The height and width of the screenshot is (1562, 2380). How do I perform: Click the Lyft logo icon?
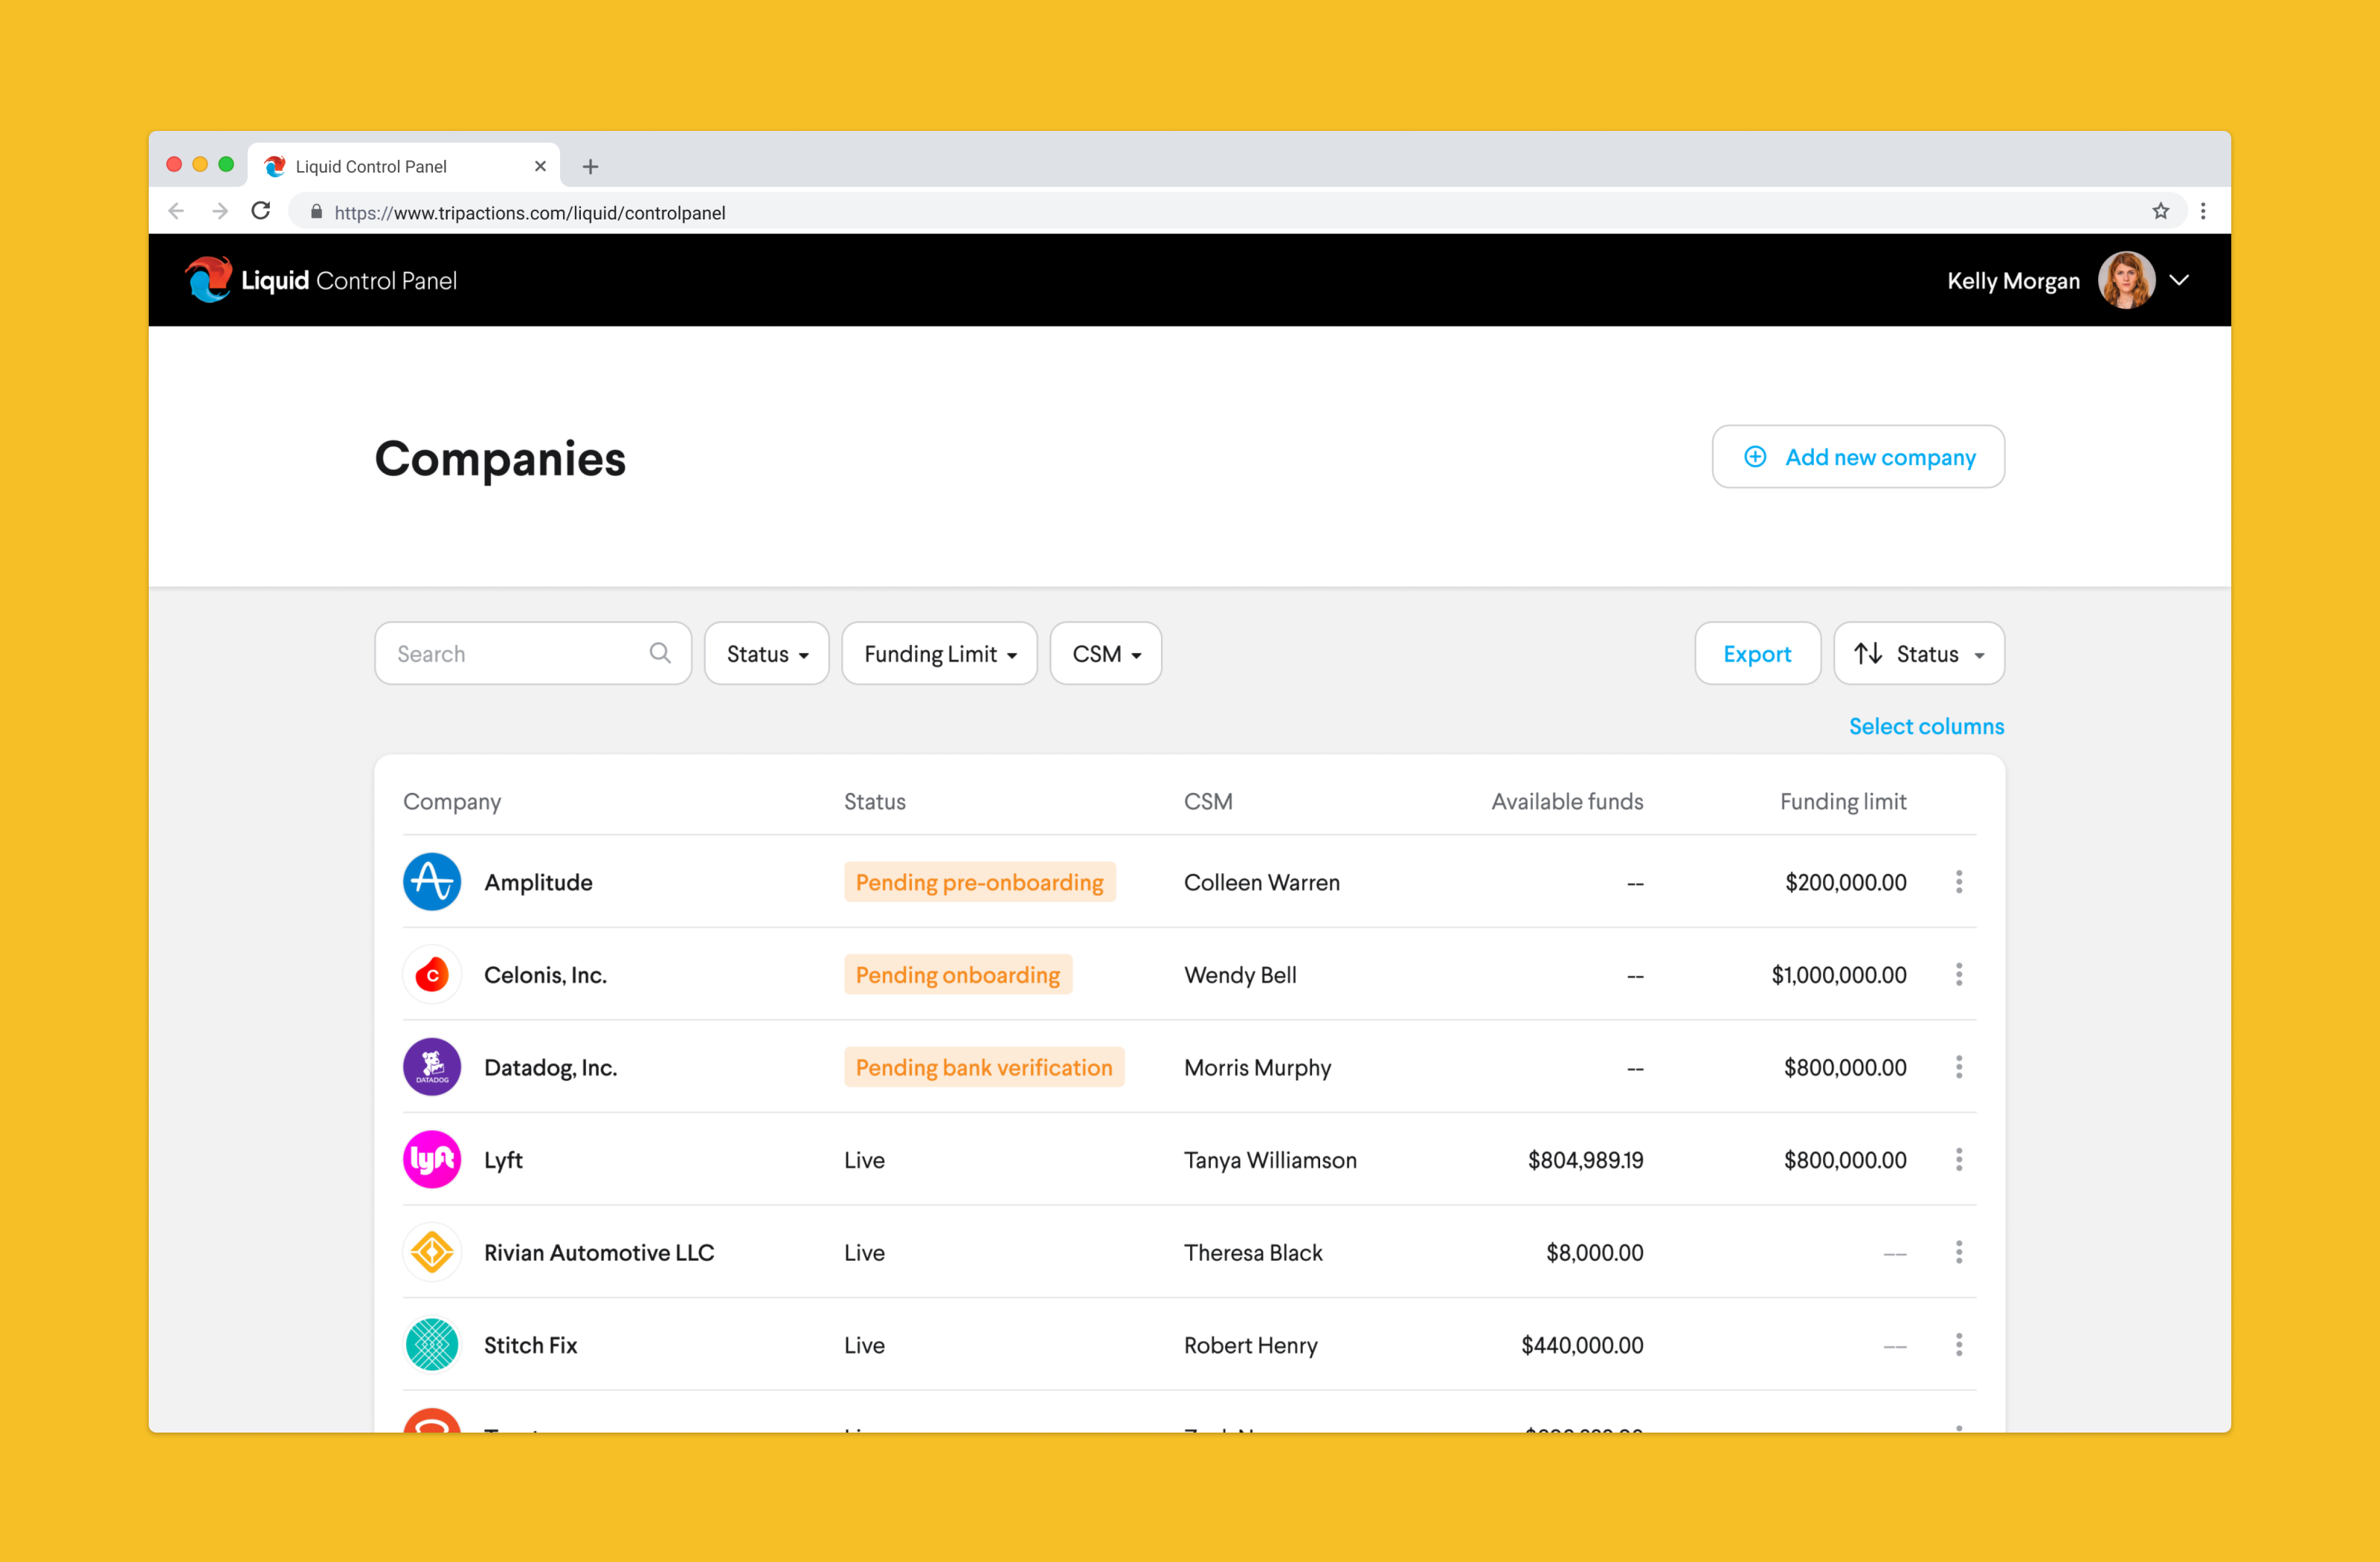432,1160
